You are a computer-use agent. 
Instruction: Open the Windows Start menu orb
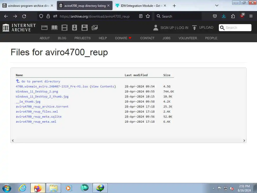coord(7,188)
